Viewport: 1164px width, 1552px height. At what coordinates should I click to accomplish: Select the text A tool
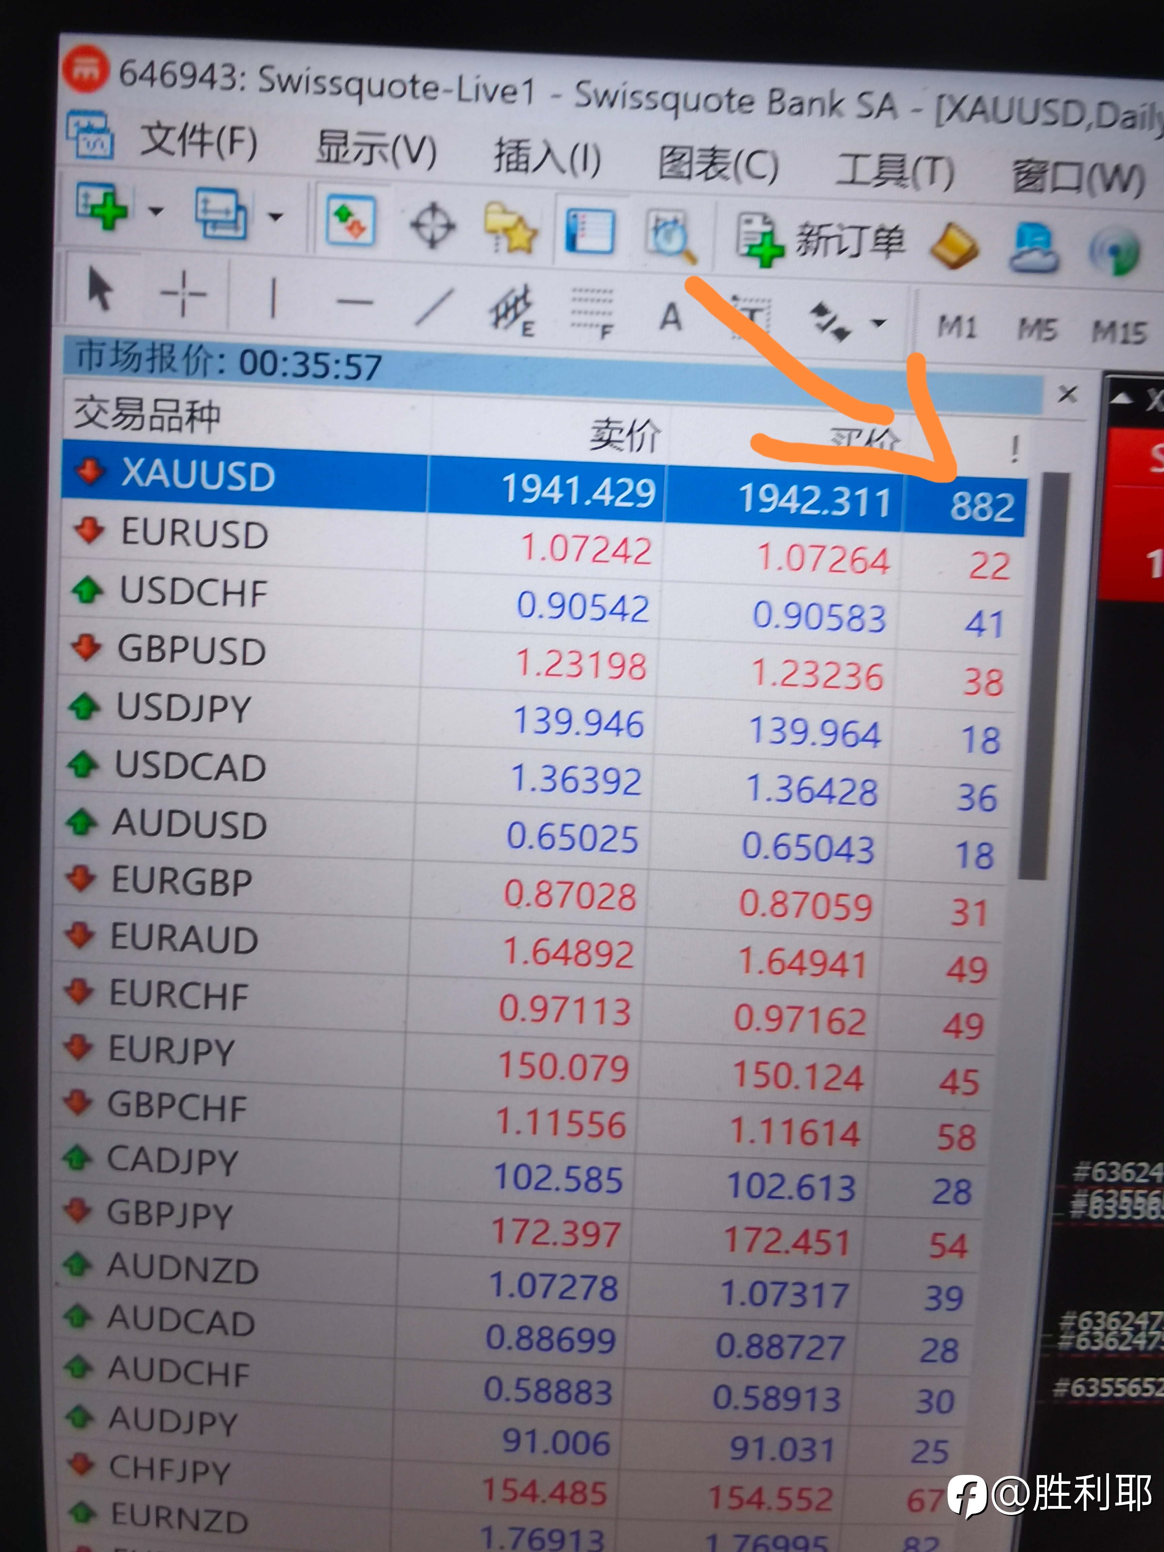(x=671, y=317)
